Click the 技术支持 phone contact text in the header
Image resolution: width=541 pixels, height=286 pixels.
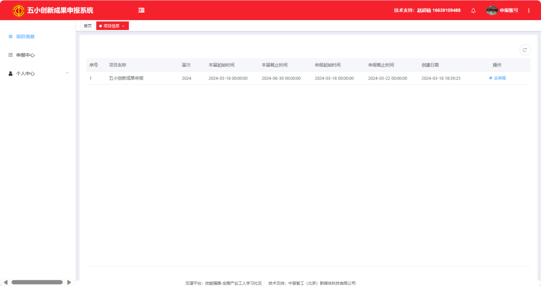coord(427,11)
